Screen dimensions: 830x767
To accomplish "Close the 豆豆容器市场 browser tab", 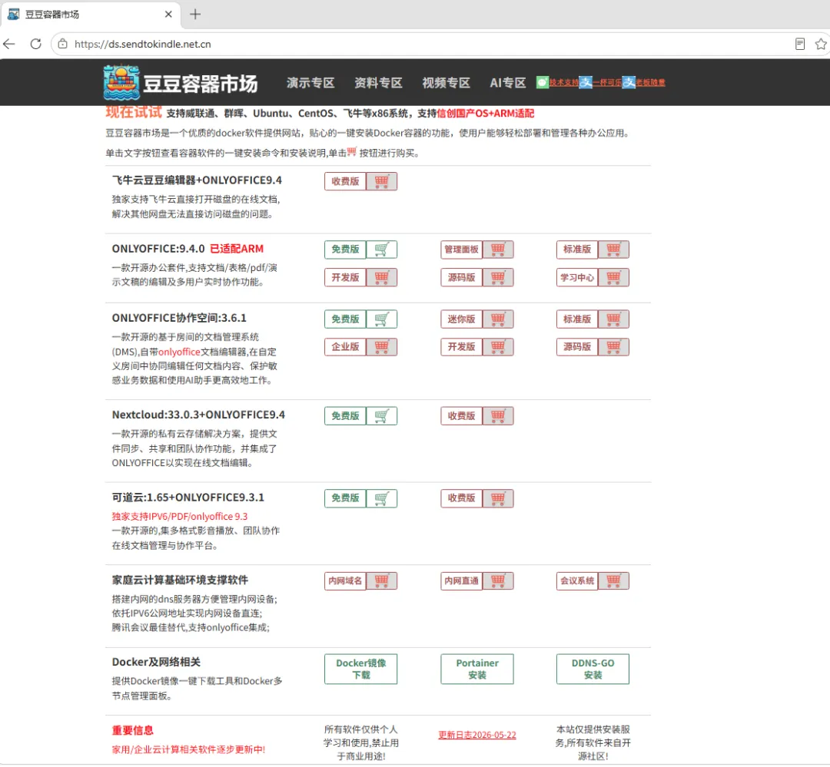I will pos(168,15).
